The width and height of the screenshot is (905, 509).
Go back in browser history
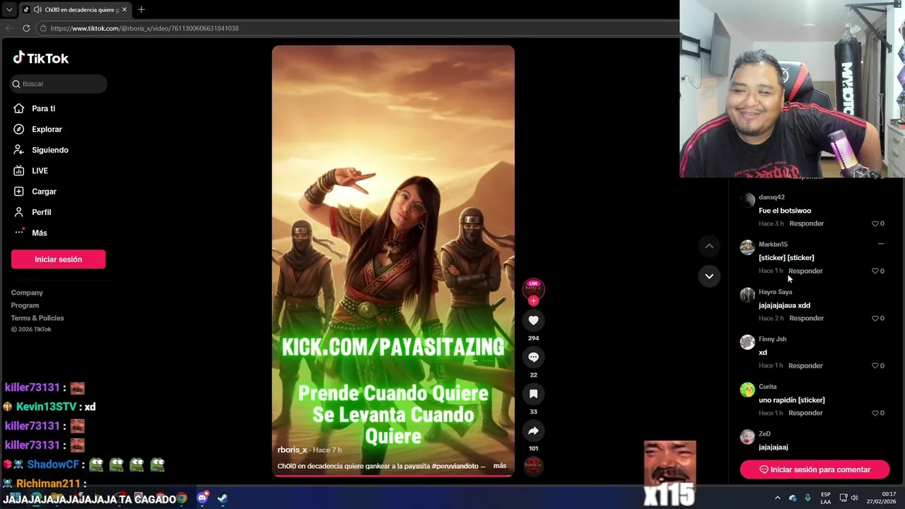[9, 28]
